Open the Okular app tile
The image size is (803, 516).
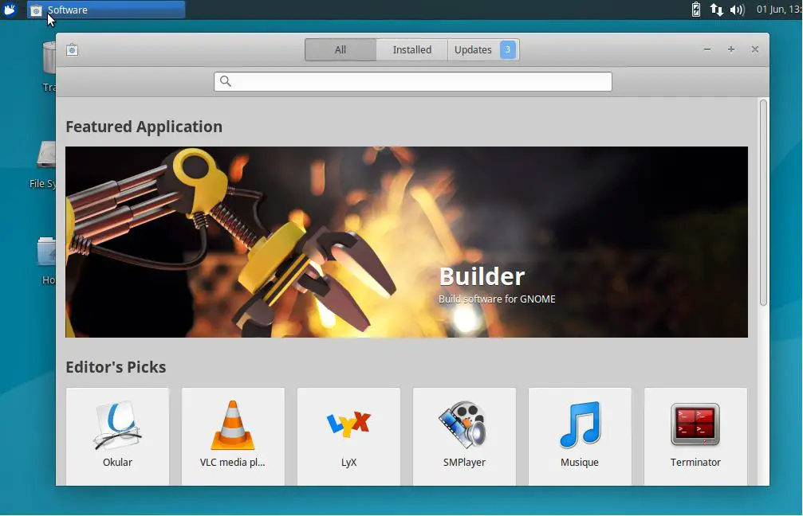[117, 436]
